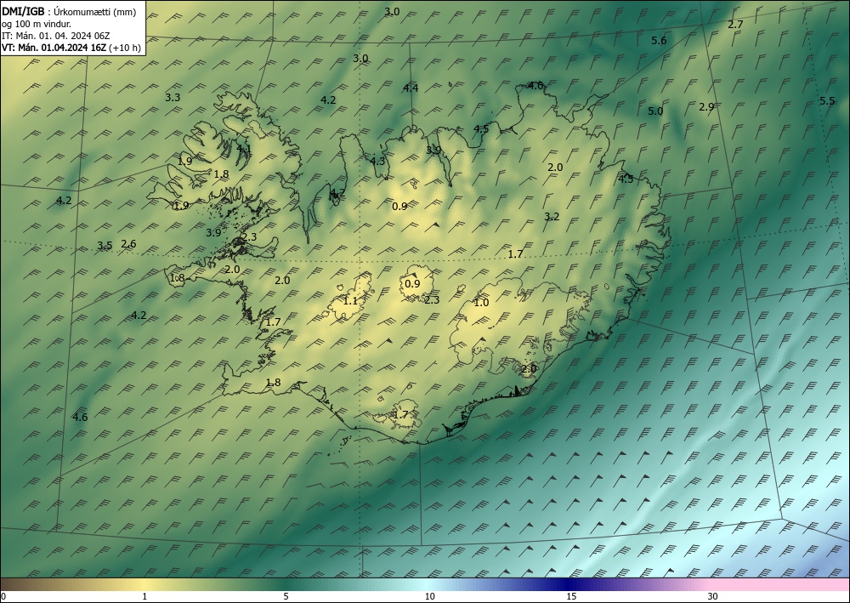Click the 3.2 precipitation value

(552, 217)
